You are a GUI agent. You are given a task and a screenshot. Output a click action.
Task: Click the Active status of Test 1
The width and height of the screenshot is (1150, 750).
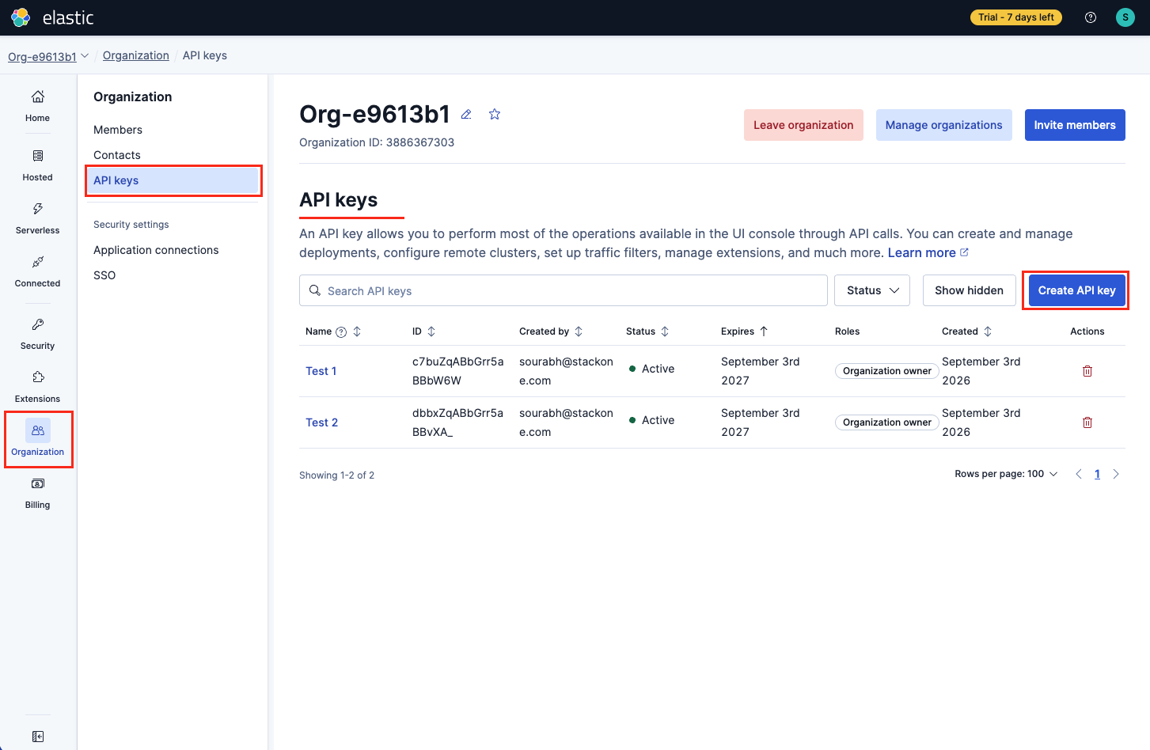pyautogui.click(x=652, y=369)
